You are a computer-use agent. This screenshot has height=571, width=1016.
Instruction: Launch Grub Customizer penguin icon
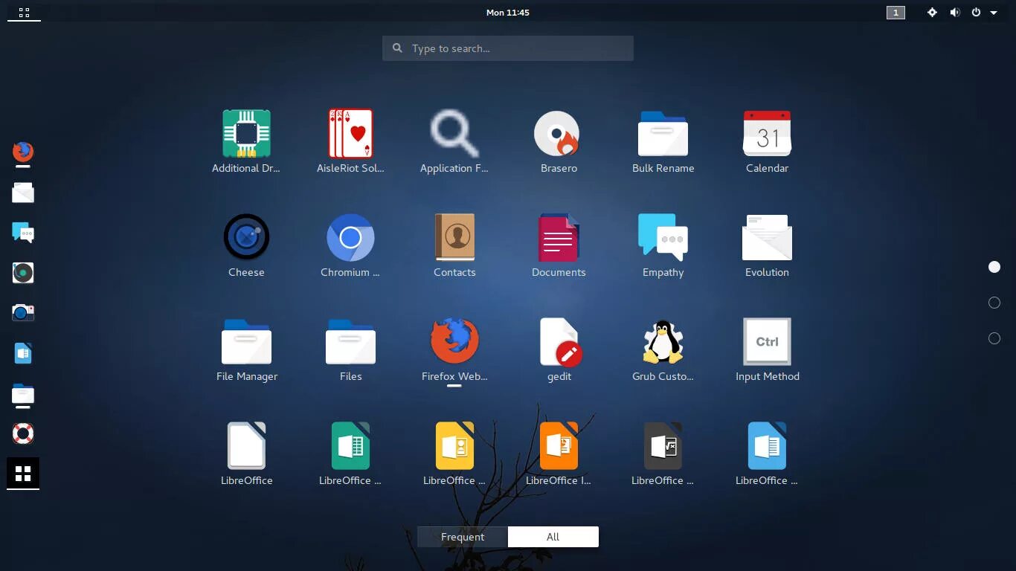pyautogui.click(x=663, y=342)
